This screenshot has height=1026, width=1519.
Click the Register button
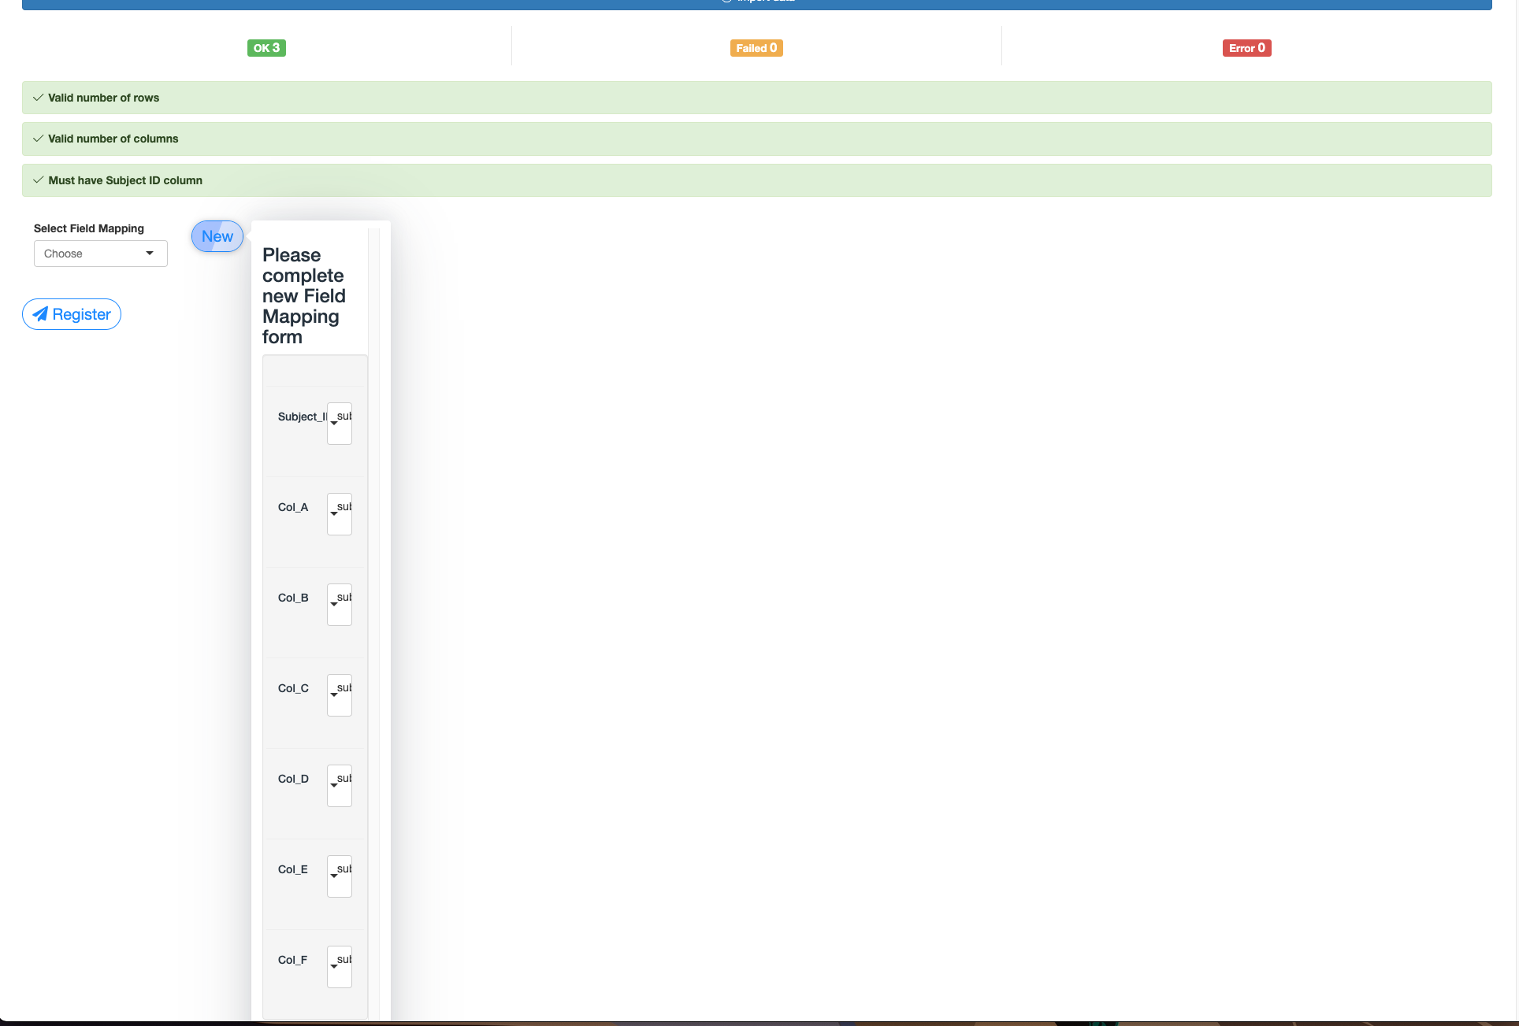[71, 314]
